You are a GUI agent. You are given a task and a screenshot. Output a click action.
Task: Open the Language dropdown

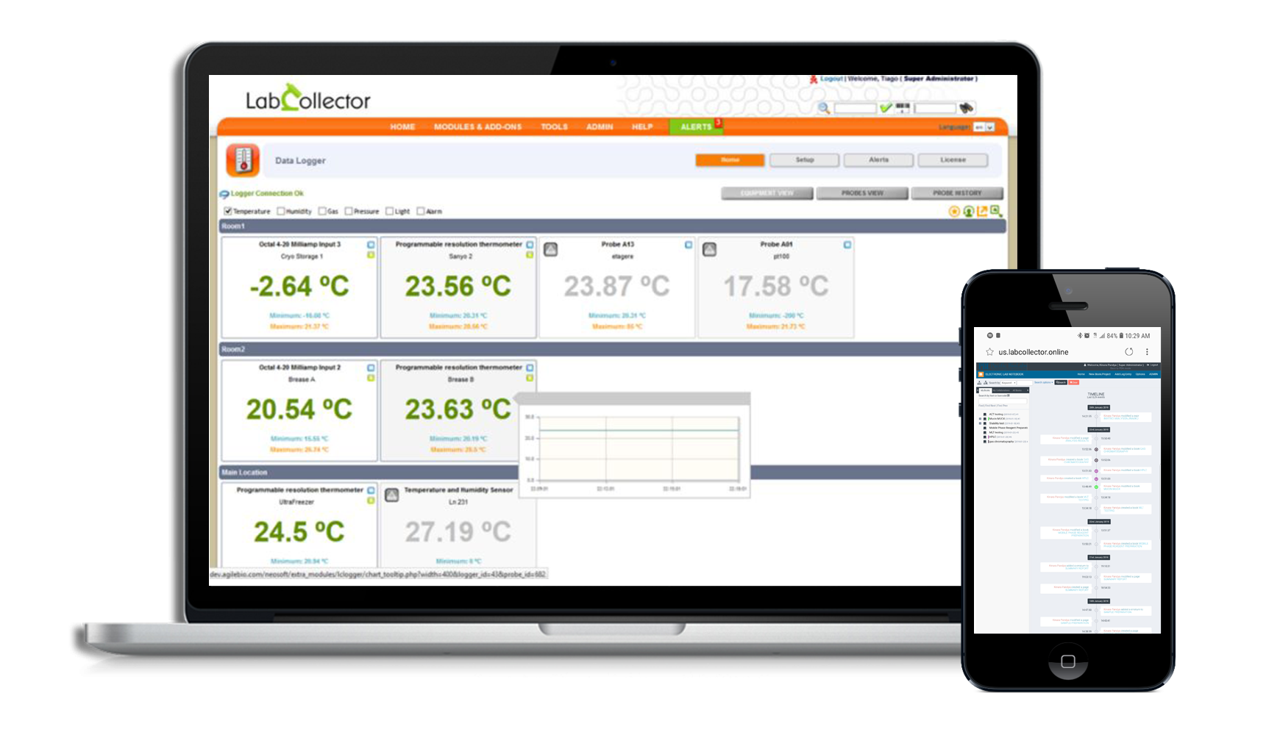click(984, 127)
